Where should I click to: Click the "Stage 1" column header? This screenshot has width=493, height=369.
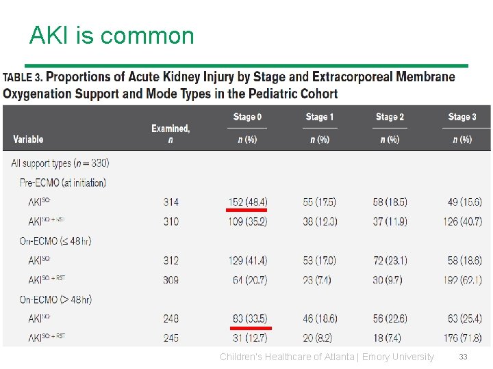pos(320,117)
